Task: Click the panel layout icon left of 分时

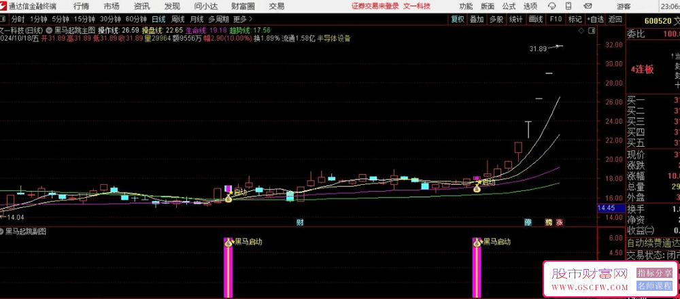Action: (x=3, y=19)
